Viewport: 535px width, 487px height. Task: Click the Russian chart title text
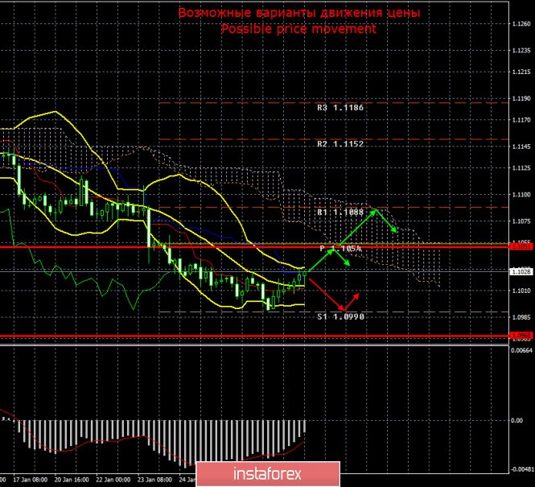(x=299, y=13)
